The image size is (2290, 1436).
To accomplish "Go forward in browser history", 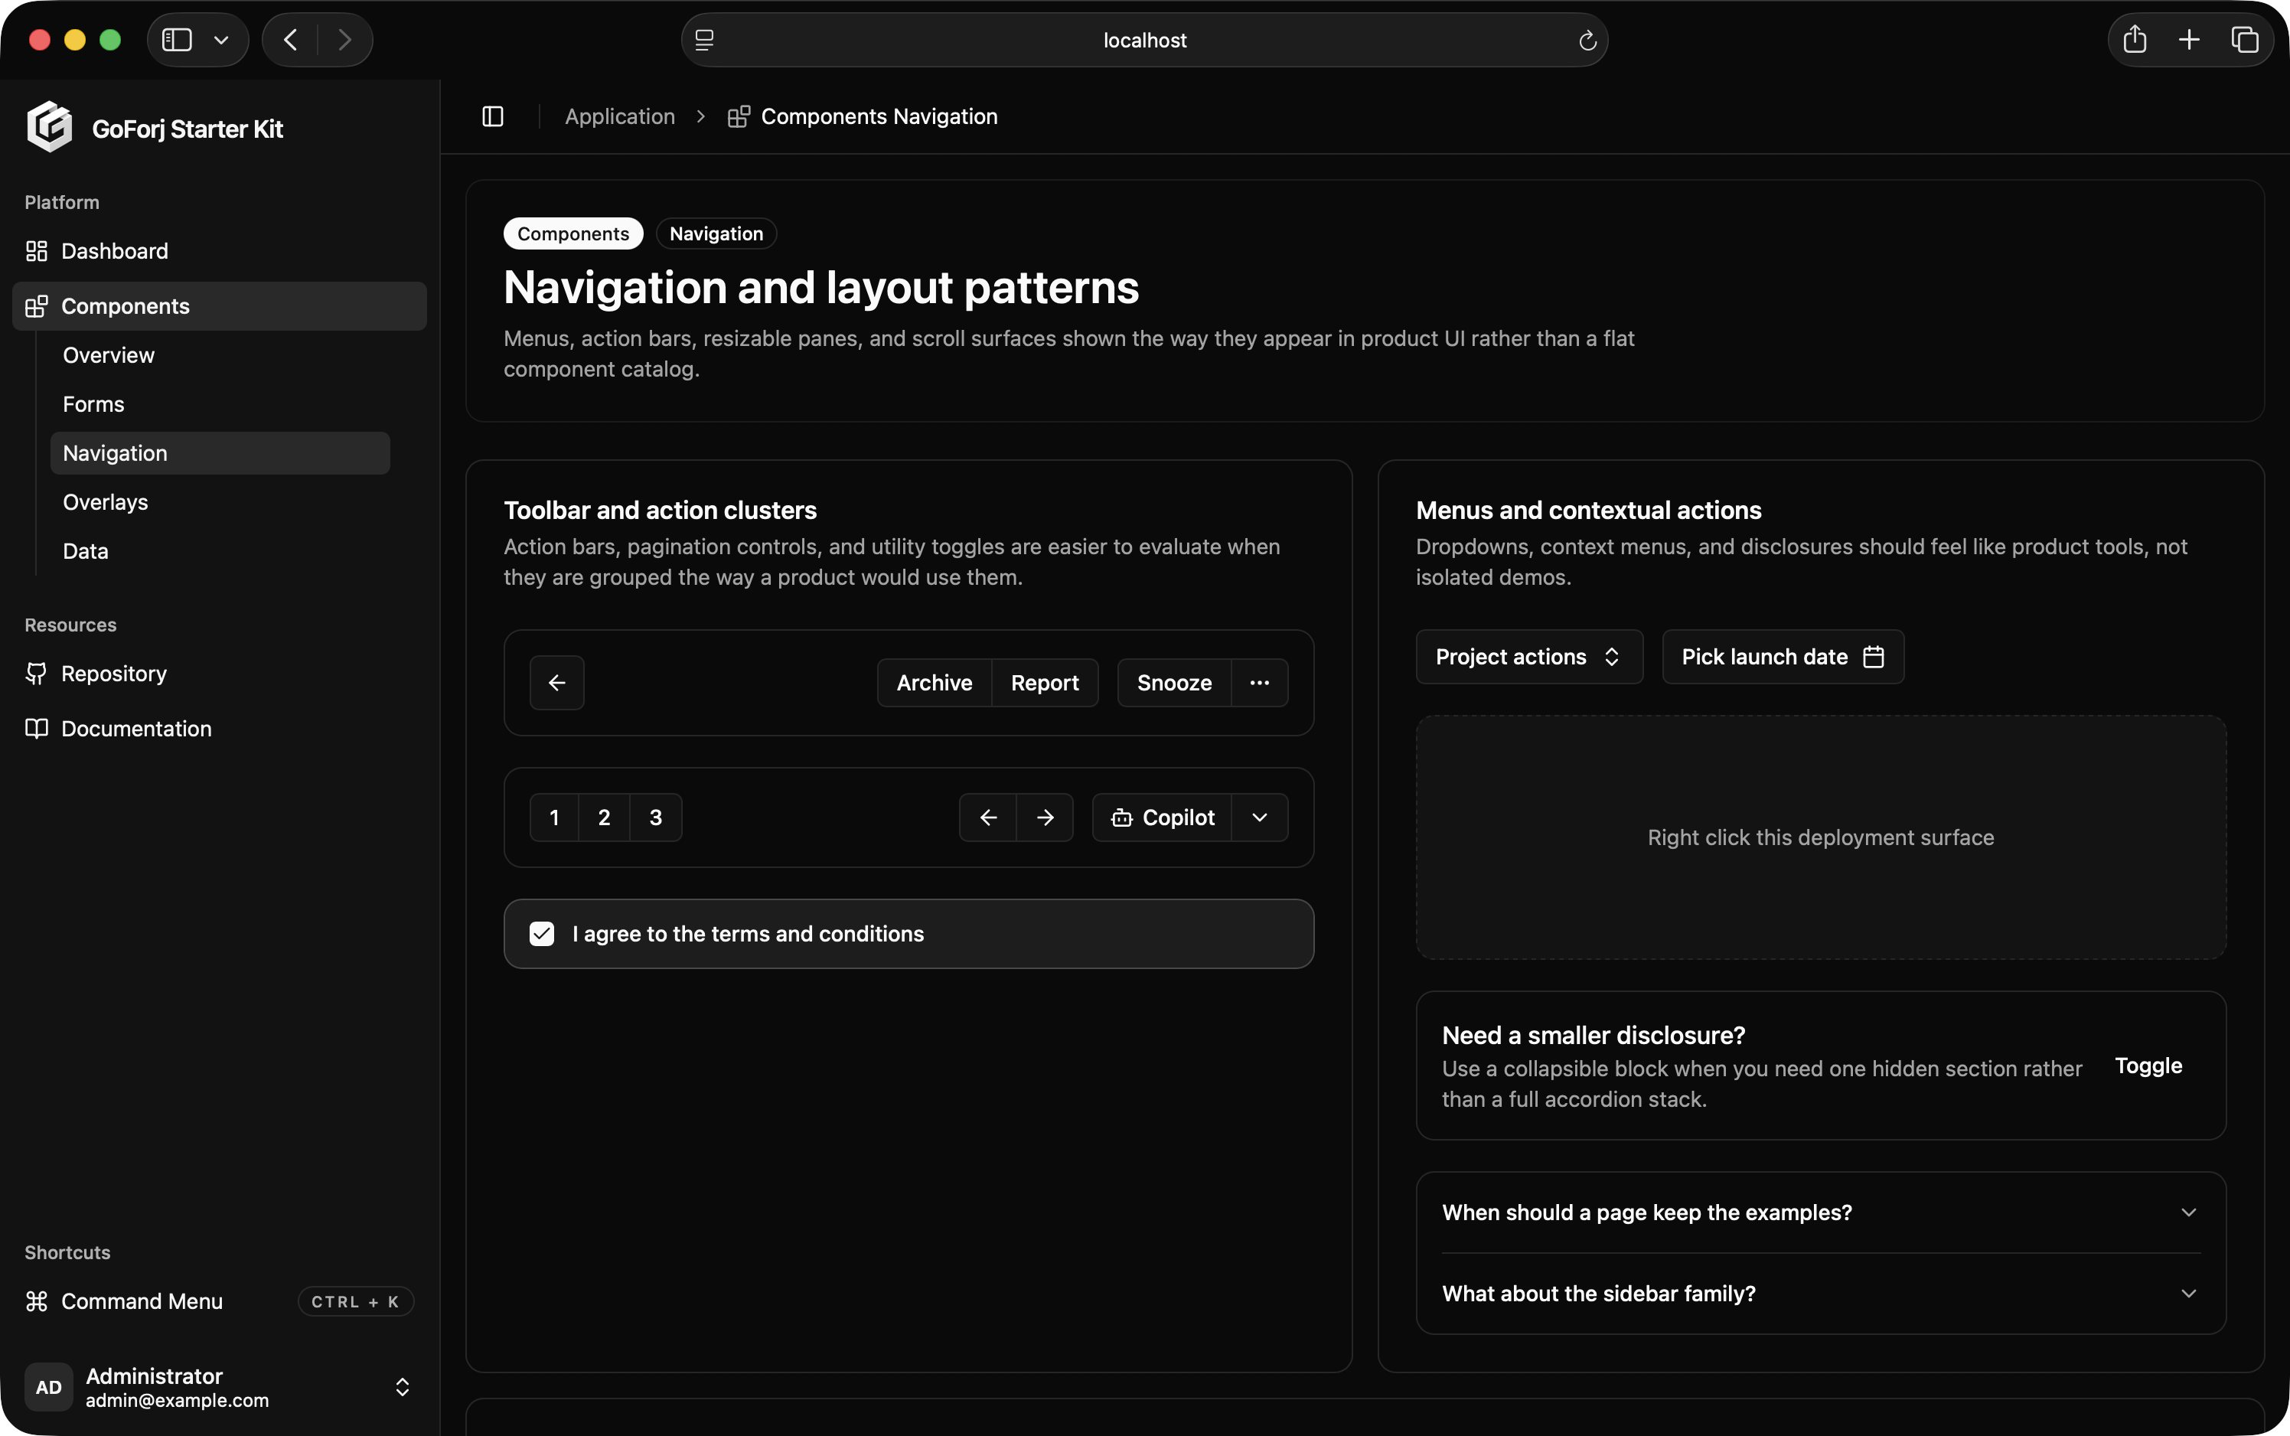I will click(344, 40).
